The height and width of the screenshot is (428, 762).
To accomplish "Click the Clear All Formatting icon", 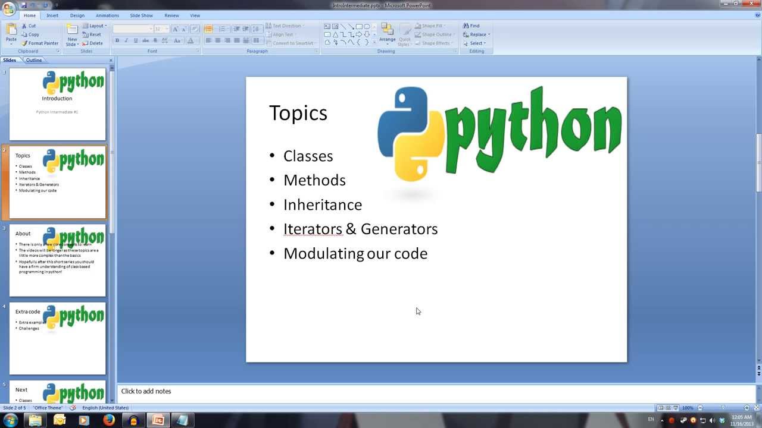I will coord(195,29).
